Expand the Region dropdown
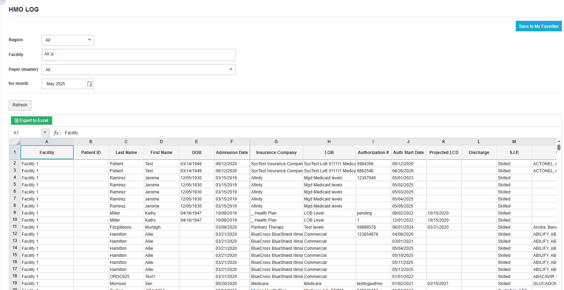Screen dimensions: 564x290 [90, 40]
